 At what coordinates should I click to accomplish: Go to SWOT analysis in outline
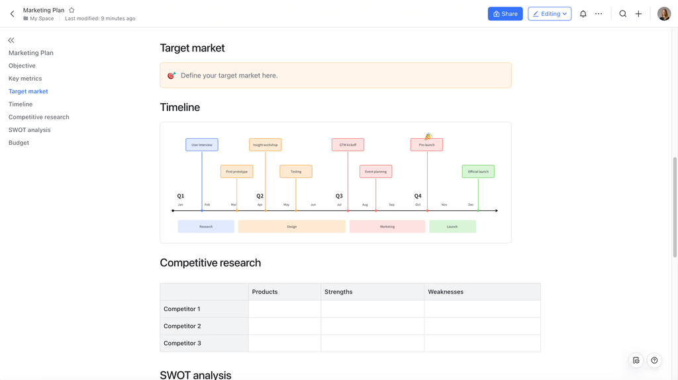coord(29,130)
